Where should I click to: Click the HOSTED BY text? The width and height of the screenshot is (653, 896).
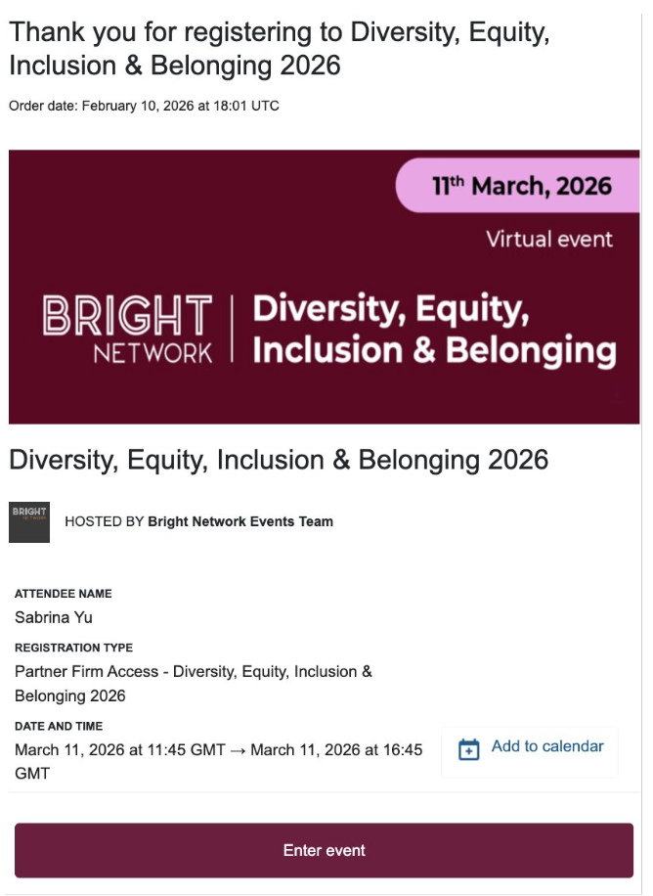tap(104, 521)
